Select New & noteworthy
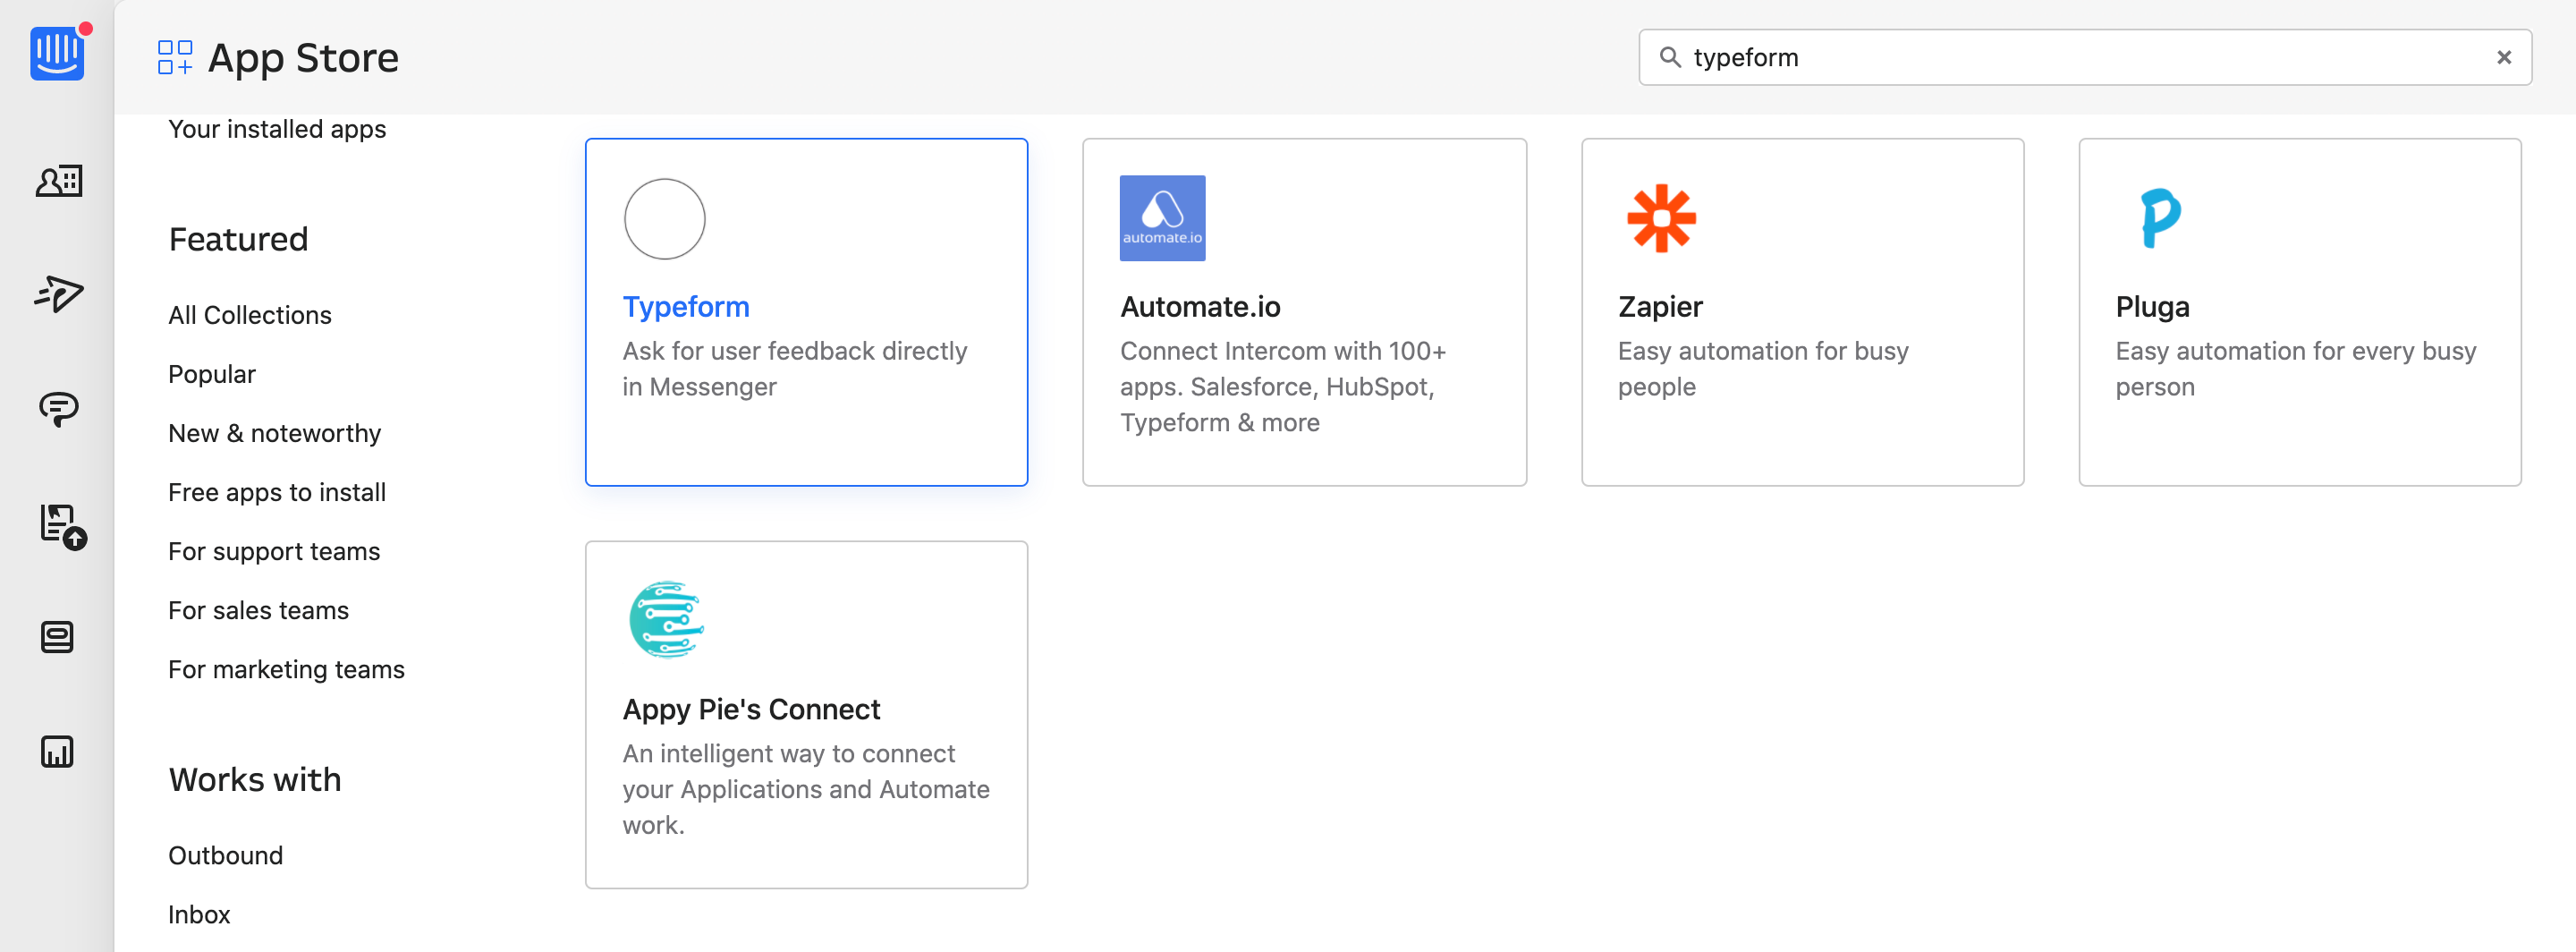Screen dimensions: 2576x952 pos(275,433)
